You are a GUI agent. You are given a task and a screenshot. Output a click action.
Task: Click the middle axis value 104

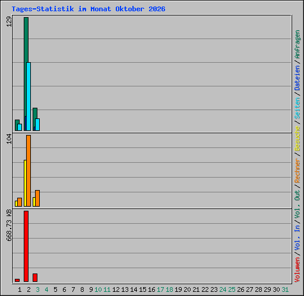click(x=9, y=139)
